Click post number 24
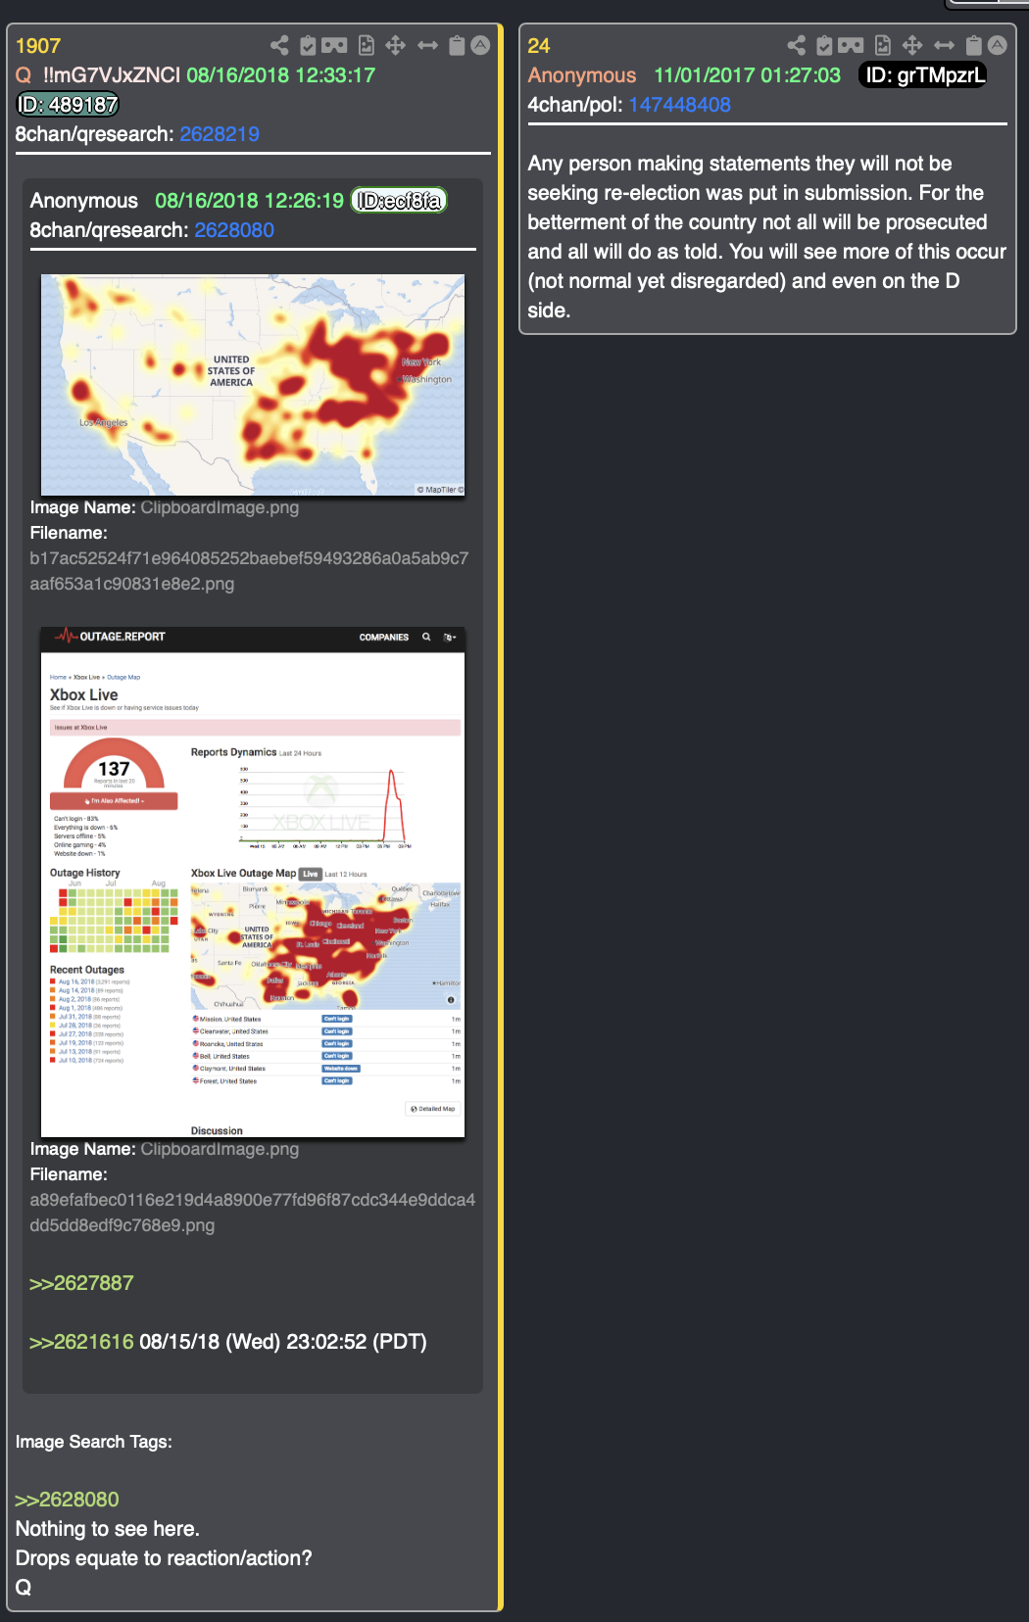1029x1622 pixels. click(x=539, y=46)
